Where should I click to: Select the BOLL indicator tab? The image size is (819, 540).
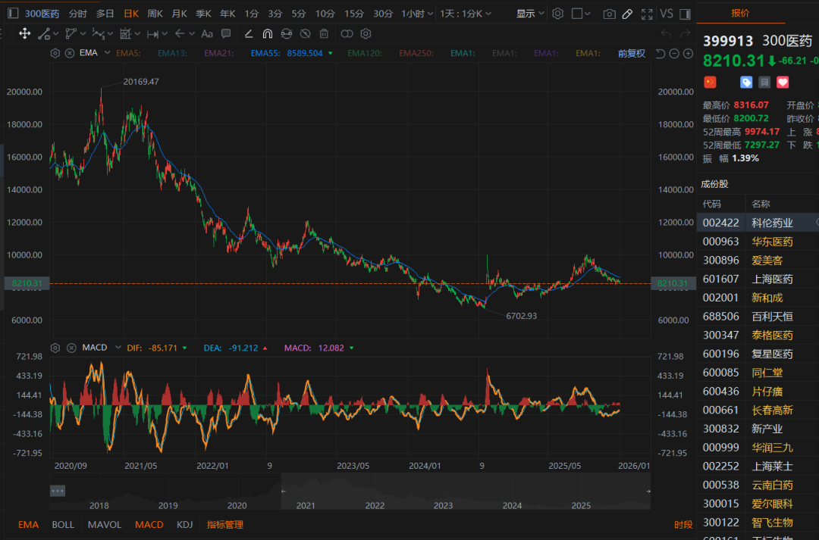63,525
